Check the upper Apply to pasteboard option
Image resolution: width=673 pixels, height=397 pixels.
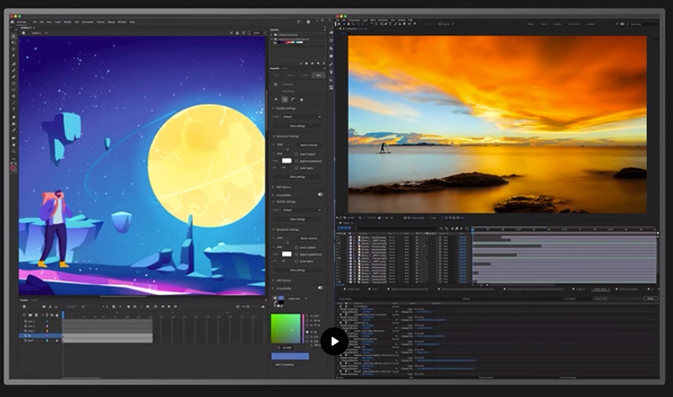point(297,161)
